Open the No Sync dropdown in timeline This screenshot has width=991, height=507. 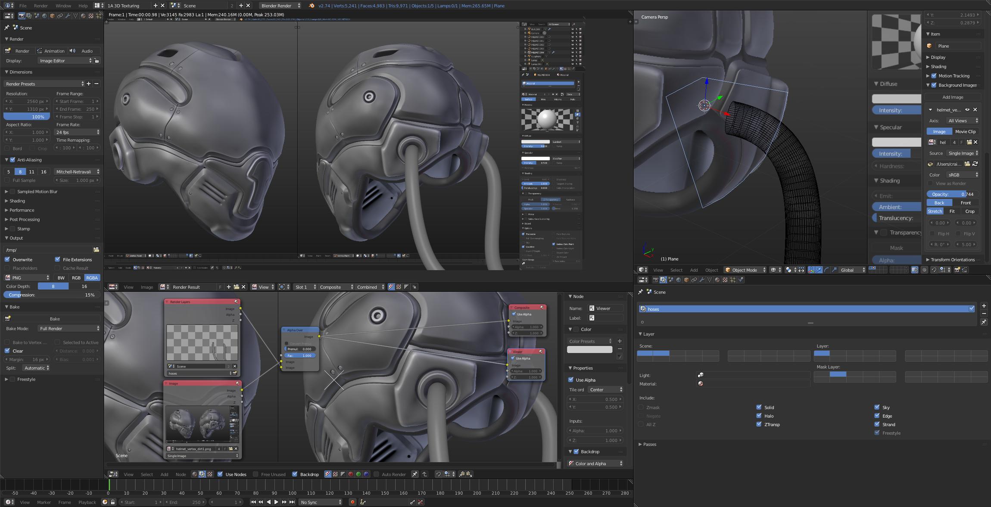coord(321,502)
